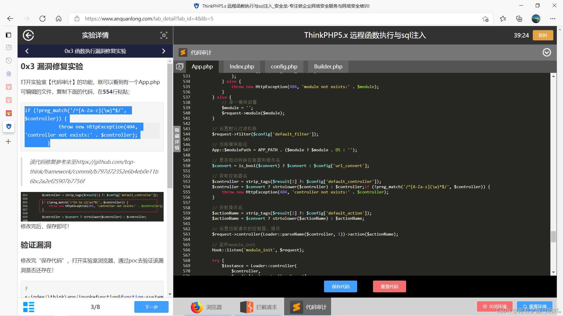The height and width of the screenshot is (316, 563).
Task: Toggle fullscreen for lab details panel
Action: [164, 35]
